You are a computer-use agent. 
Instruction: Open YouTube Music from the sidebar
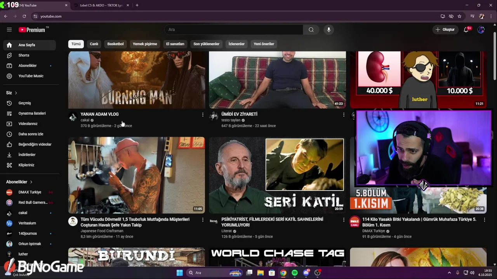pos(30,76)
